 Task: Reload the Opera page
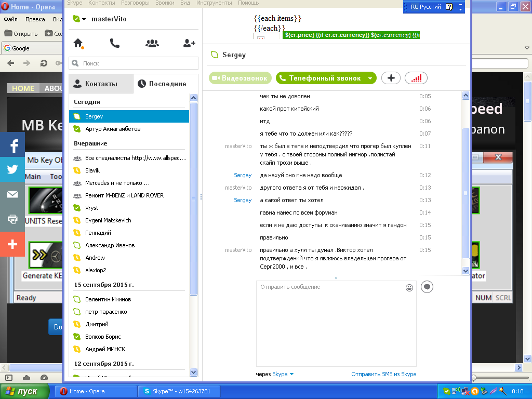[x=44, y=63]
